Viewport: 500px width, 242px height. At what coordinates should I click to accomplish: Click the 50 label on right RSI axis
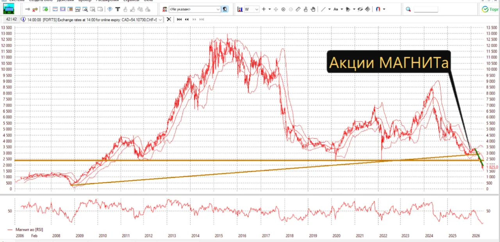click(x=488, y=211)
